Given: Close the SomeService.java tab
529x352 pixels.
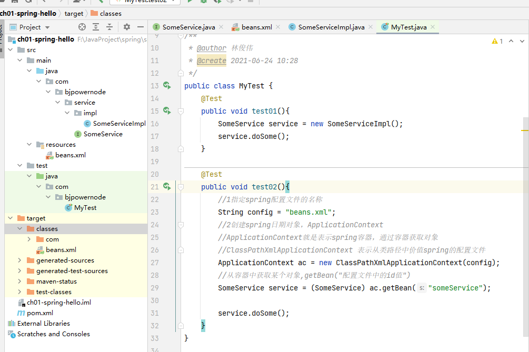Looking at the screenshot, I should [221, 27].
